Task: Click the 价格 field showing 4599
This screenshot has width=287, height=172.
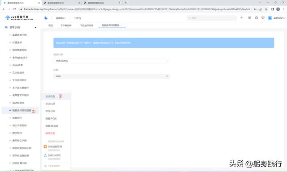Action: click(112, 76)
